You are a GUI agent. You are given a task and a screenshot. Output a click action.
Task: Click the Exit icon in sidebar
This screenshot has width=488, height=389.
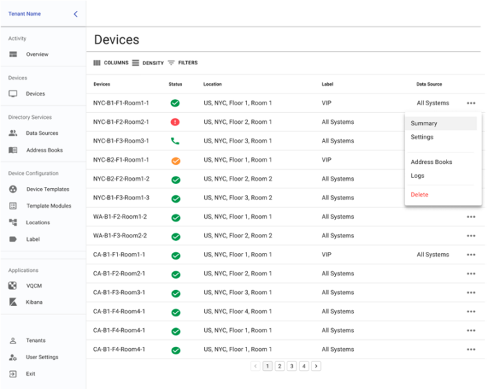click(12, 374)
